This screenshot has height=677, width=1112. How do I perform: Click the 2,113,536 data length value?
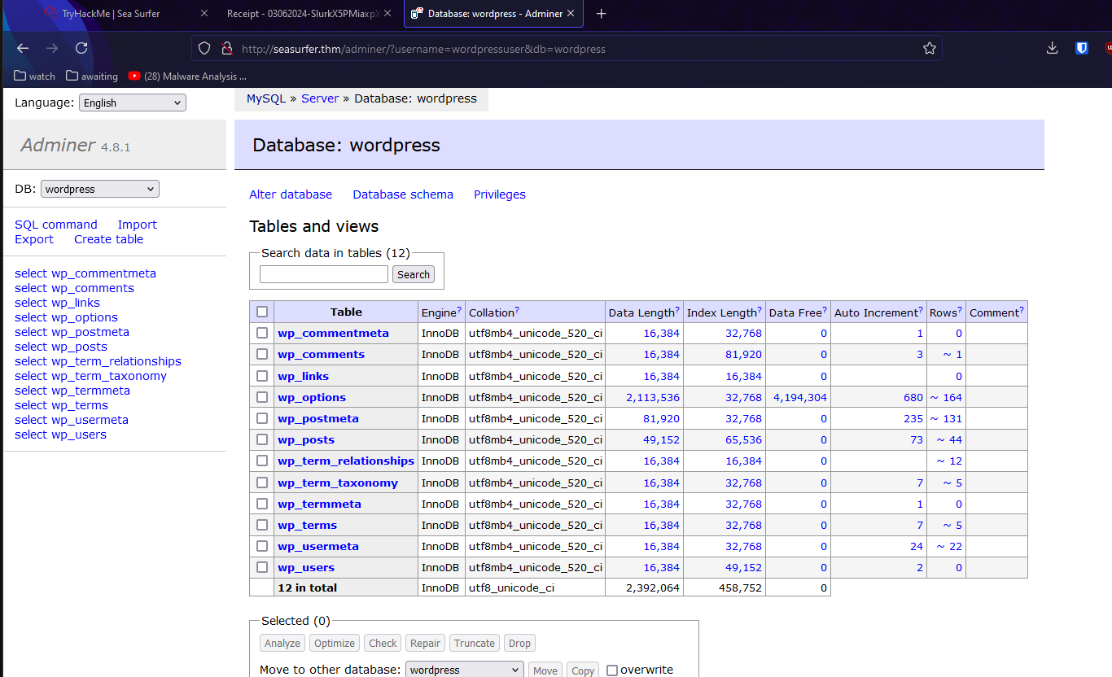(653, 397)
